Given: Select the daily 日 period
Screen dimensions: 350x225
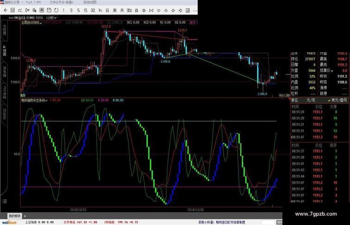Looking at the screenshot, I should [107, 10].
